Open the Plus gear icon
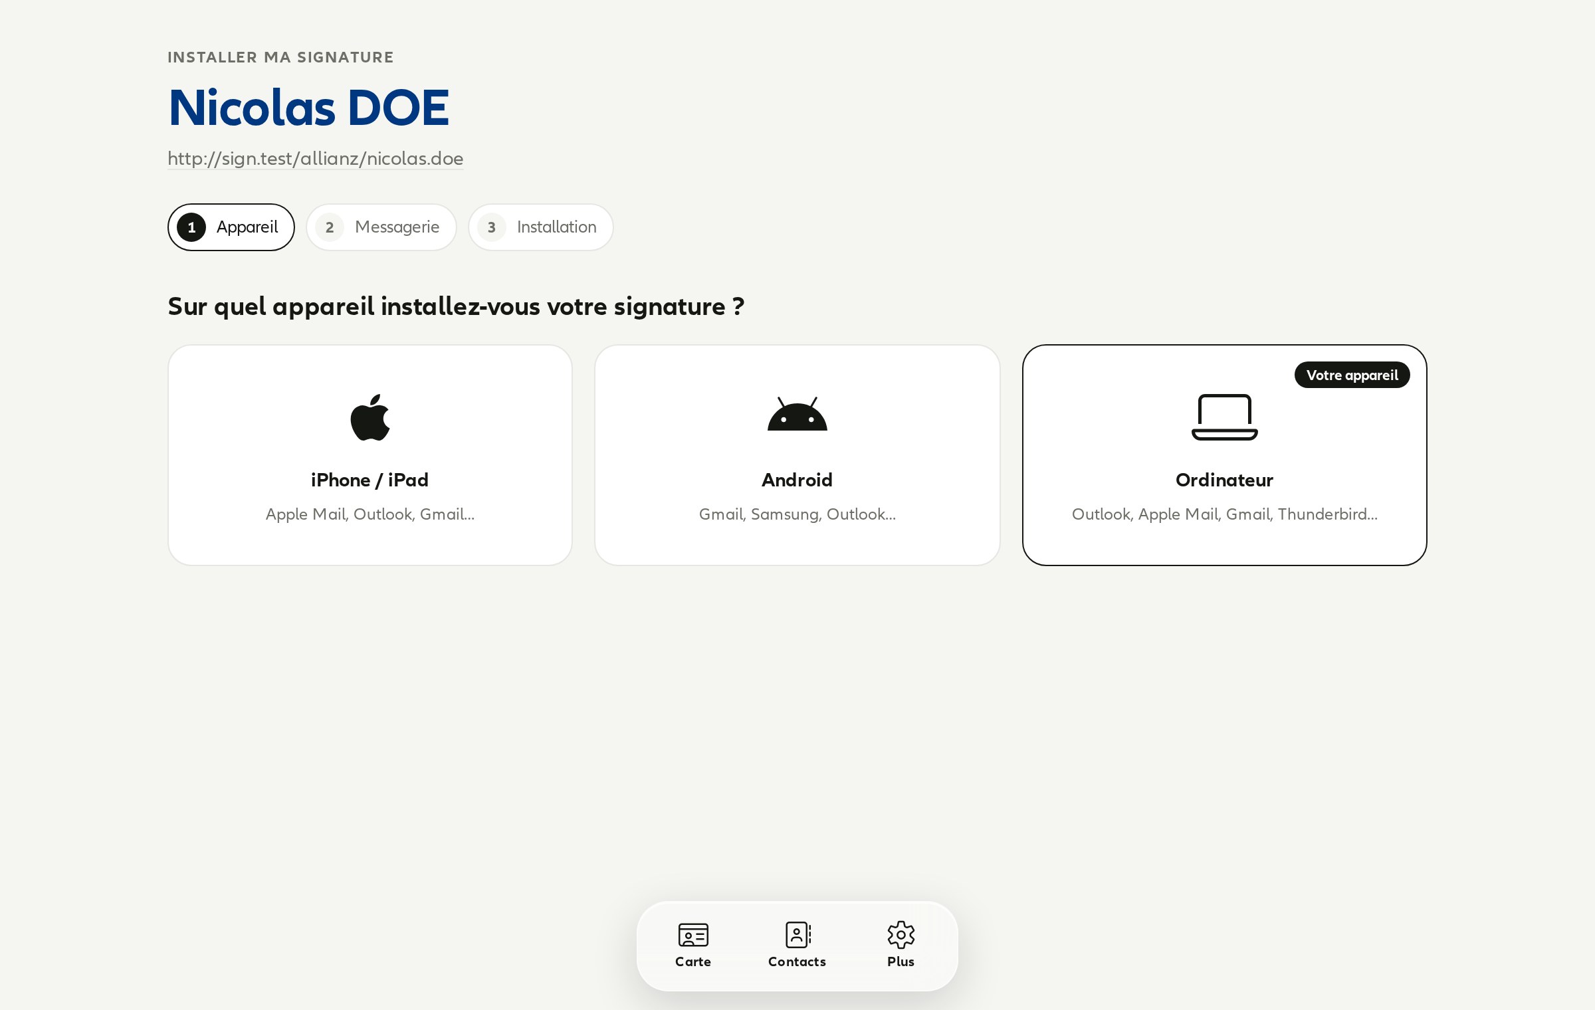Image resolution: width=1595 pixels, height=1010 pixels. coord(901,934)
